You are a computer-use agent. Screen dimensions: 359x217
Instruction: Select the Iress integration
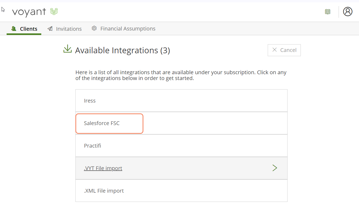tap(181, 101)
